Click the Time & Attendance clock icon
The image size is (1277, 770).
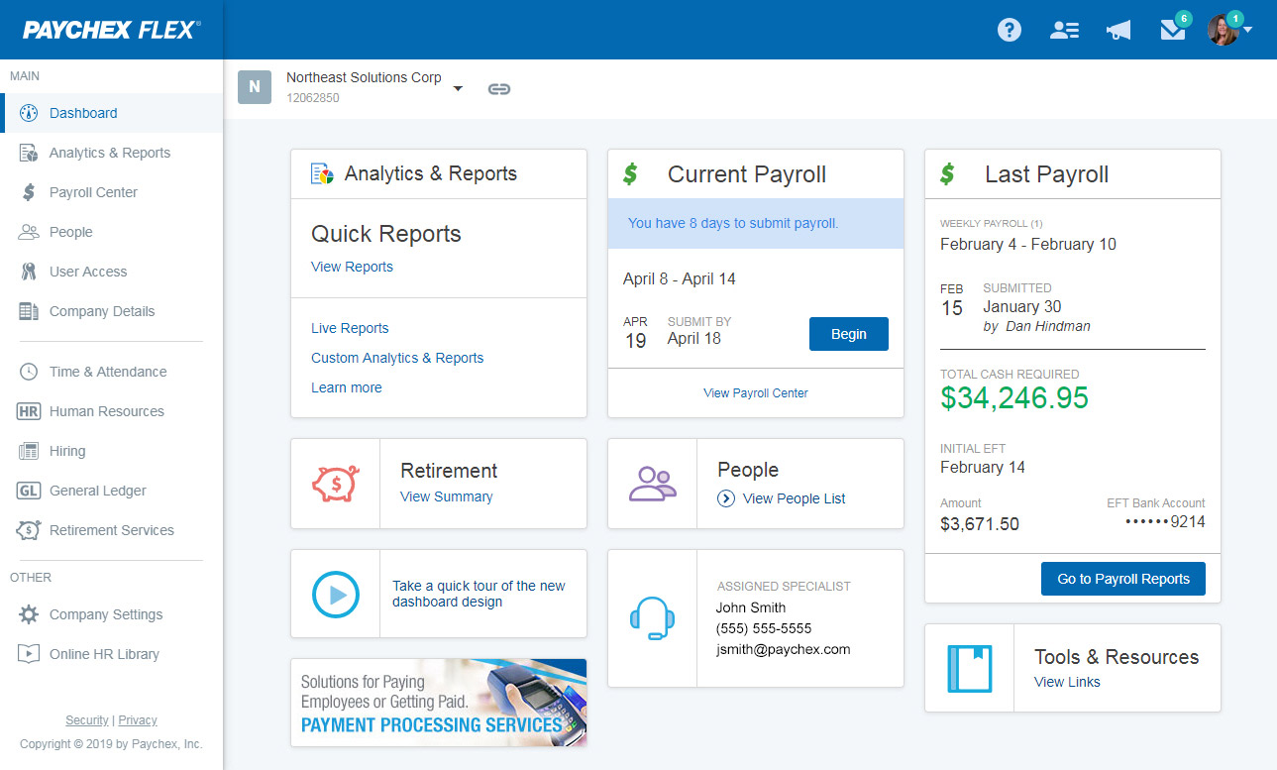tap(29, 372)
